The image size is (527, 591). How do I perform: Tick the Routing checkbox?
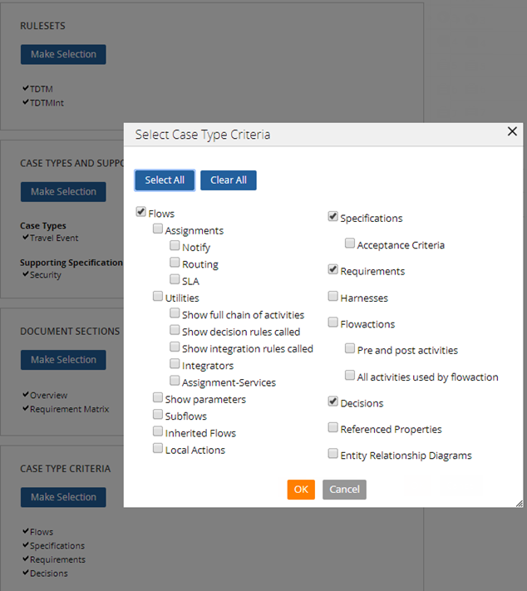point(175,263)
